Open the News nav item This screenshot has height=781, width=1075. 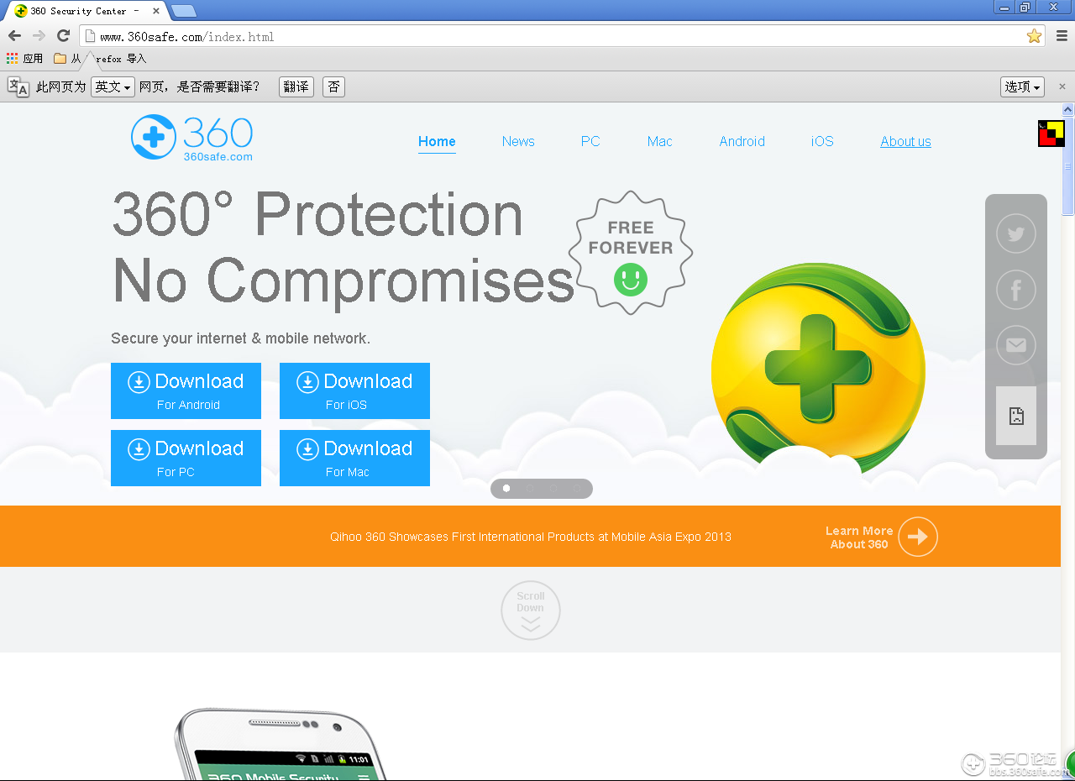(x=518, y=141)
